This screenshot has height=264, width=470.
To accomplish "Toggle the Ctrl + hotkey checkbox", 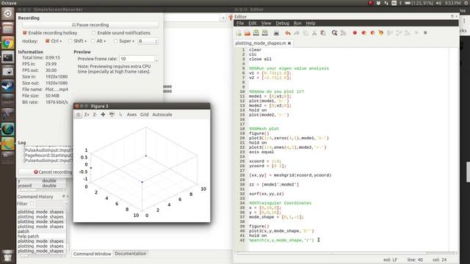I will pos(47,41).
